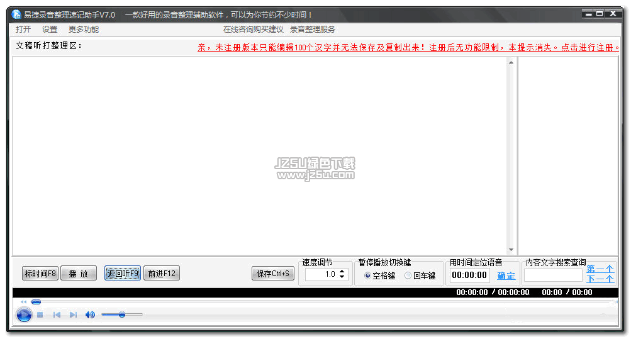Click the 保存Ctrl+S button
The image size is (631, 339).
click(273, 274)
